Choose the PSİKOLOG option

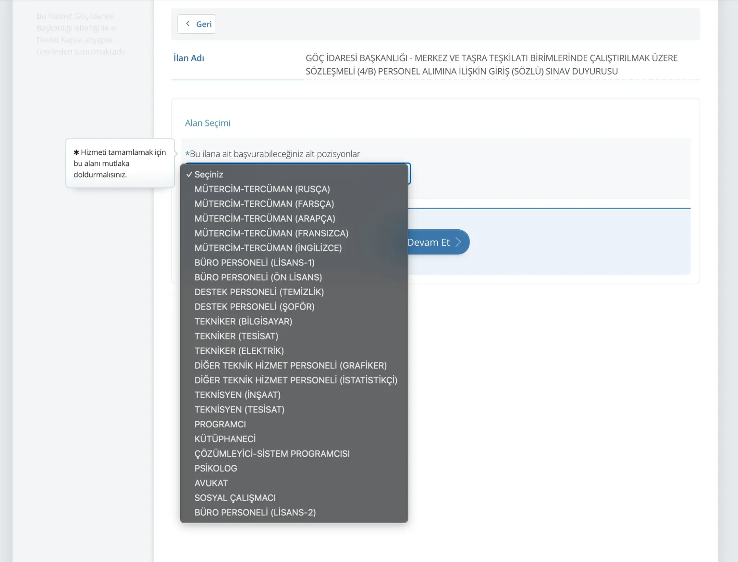coord(216,468)
